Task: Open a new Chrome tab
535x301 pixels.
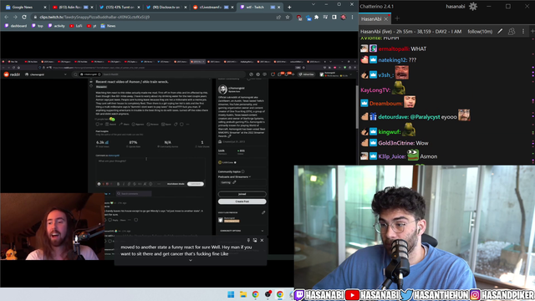Action: point(289,8)
